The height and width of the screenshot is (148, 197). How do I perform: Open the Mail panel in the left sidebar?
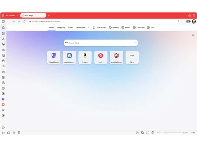pos(4,72)
